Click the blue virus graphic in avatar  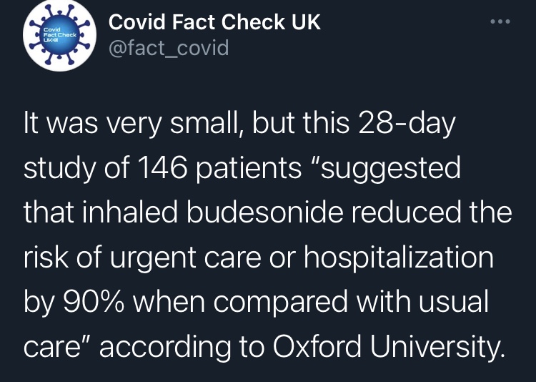click(59, 36)
